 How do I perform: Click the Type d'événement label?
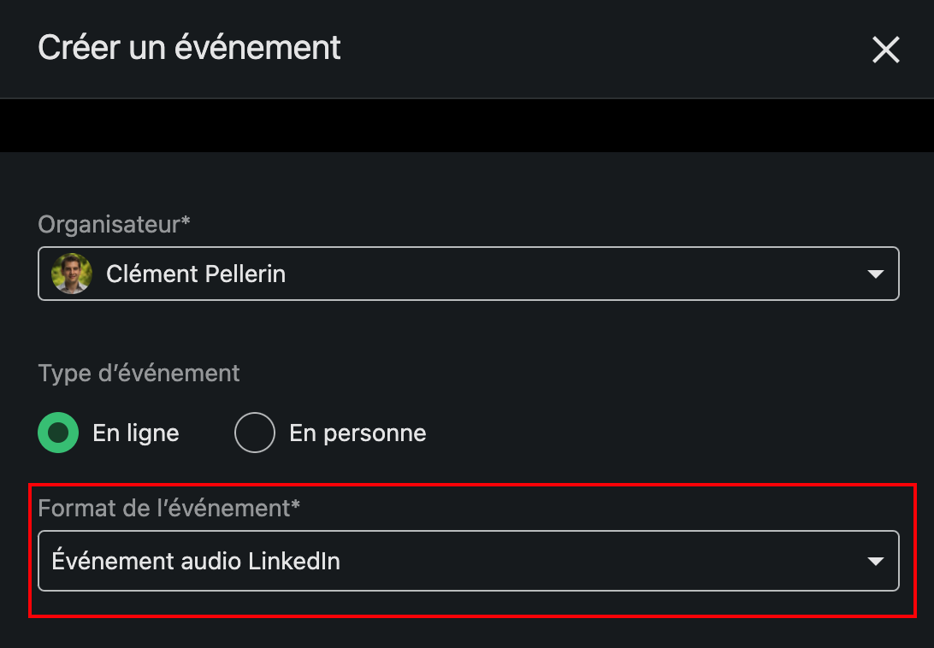139,374
